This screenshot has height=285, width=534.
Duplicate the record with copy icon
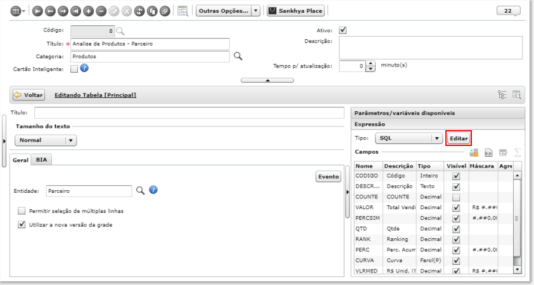coord(152,11)
